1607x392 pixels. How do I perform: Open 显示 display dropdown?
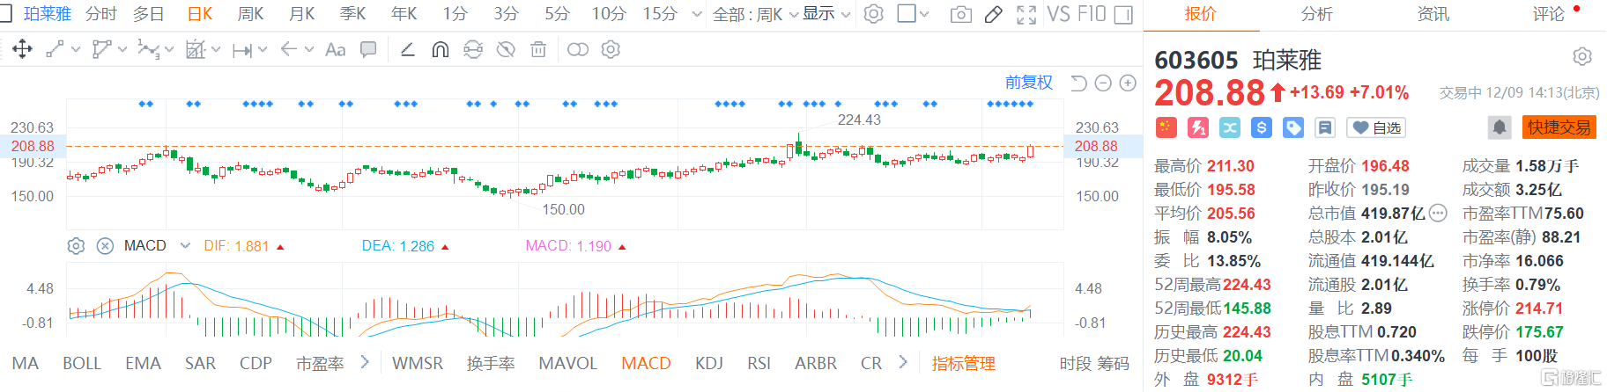pos(826,14)
